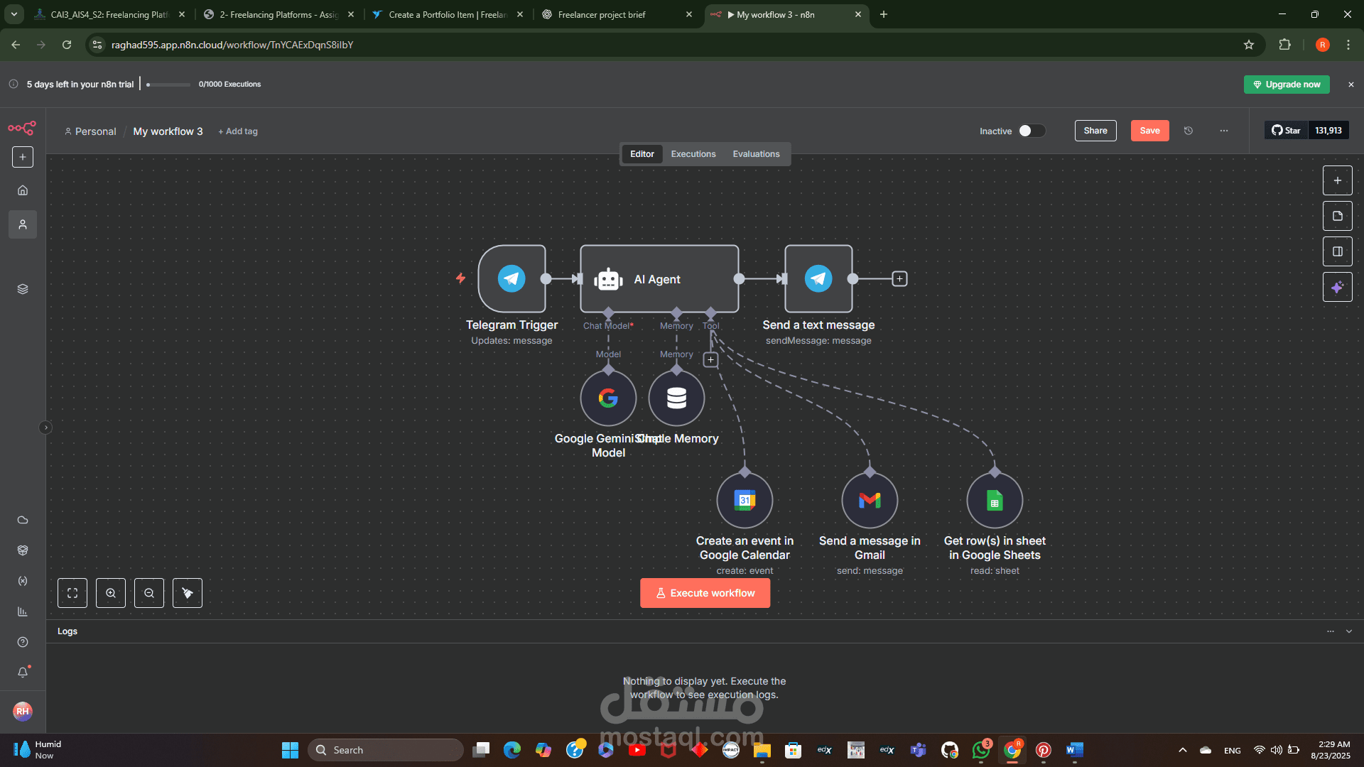
Task: Click the executions usage progress bar
Action: coord(168,85)
